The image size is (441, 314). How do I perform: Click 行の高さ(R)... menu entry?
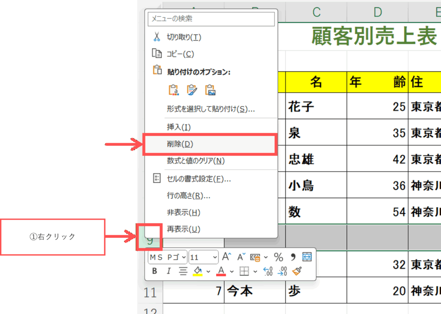click(188, 196)
